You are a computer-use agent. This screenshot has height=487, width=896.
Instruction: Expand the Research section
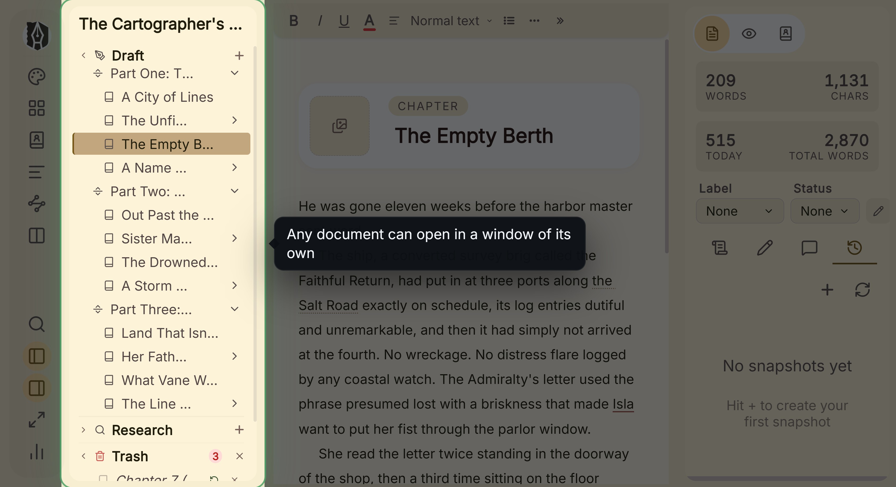click(x=83, y=430)
